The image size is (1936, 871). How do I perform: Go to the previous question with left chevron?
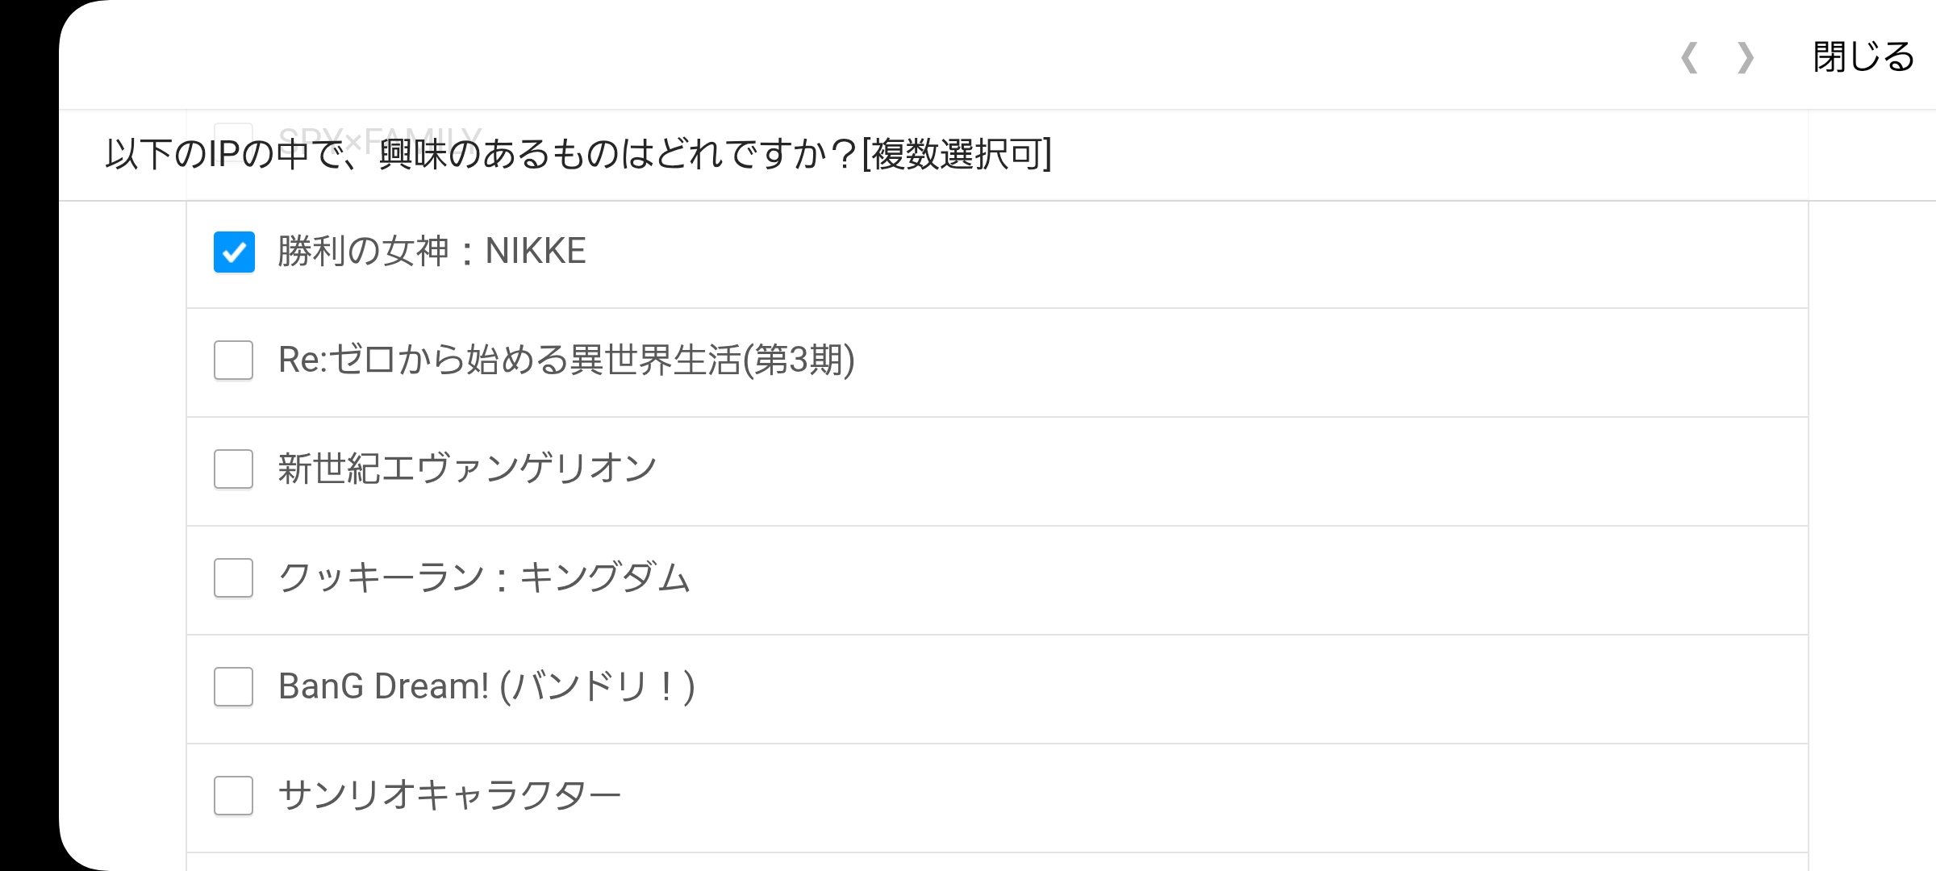click(1688, 58)
